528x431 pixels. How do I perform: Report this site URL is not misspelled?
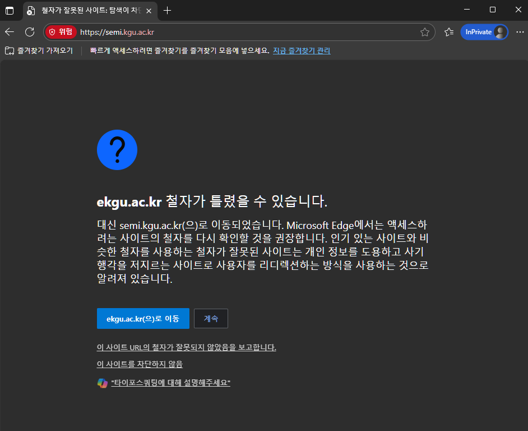pyautogui.click(x=186, y=347)
